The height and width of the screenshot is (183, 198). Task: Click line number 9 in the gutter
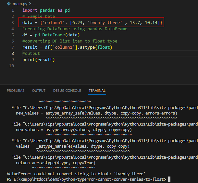tap(13, 60)
